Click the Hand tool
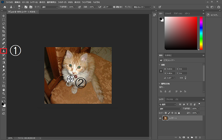Image resolution: width=222 pixels, height=140 pixels. click(x=4, y=90)
